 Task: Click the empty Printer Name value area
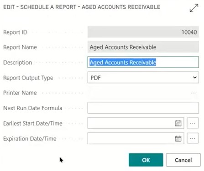(x=138, y=93)
